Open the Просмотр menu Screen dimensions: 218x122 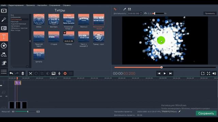point(30,5)
